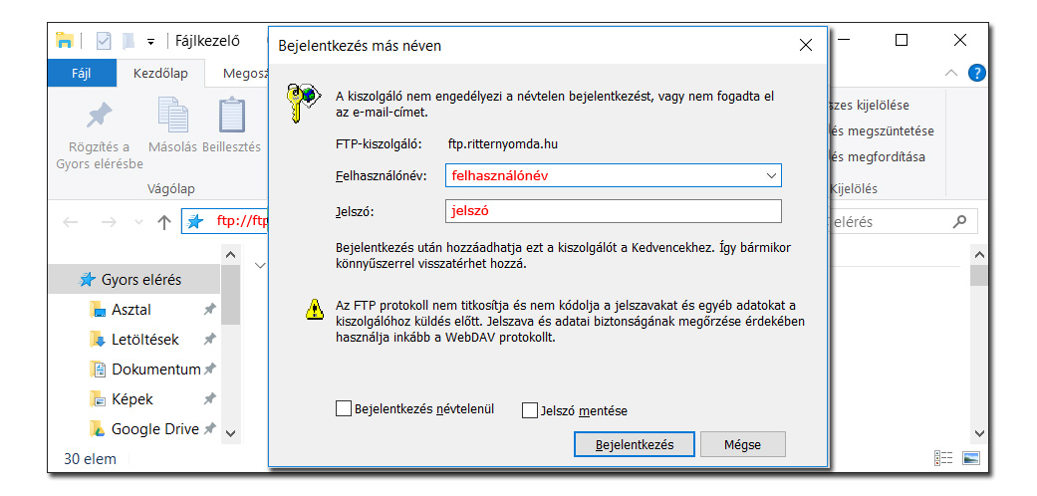Click the file list scroll down arrow
The image size is (1037, 496).
click(979, 433)
